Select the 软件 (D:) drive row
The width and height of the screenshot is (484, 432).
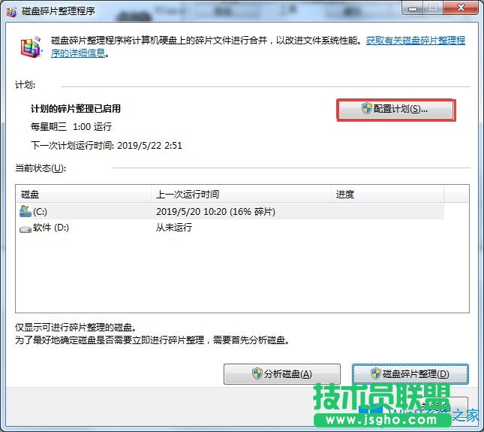pyautogui.click(x=232, y=228)
